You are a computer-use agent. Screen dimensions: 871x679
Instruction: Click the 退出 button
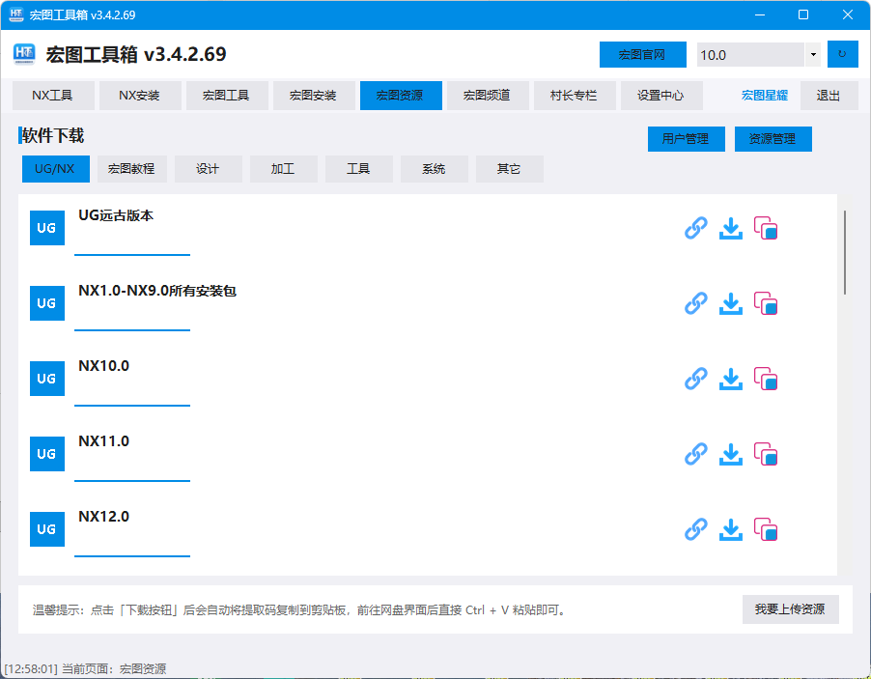[x=829, y=96]
